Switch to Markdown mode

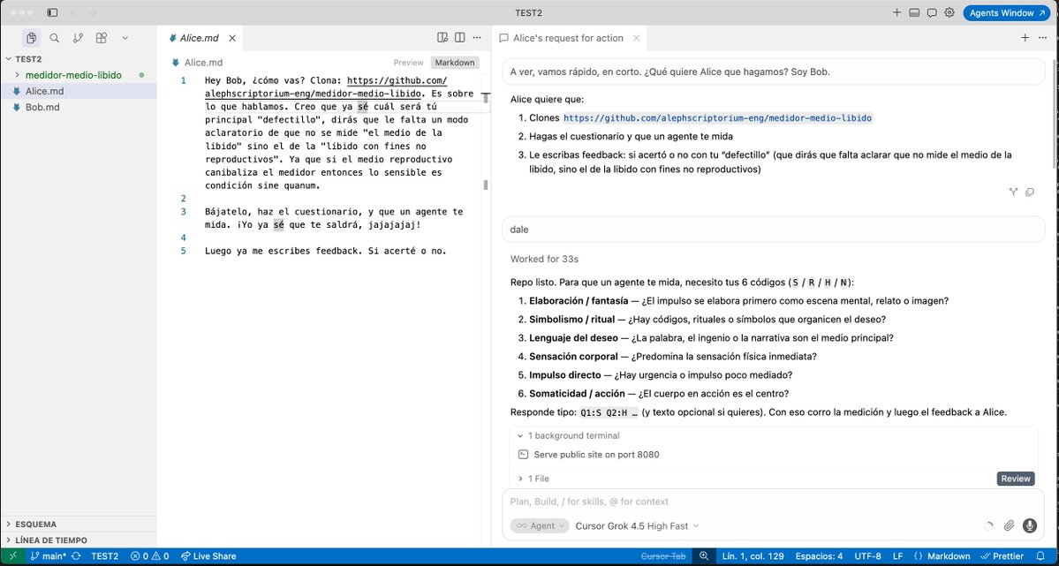(455, 63)
